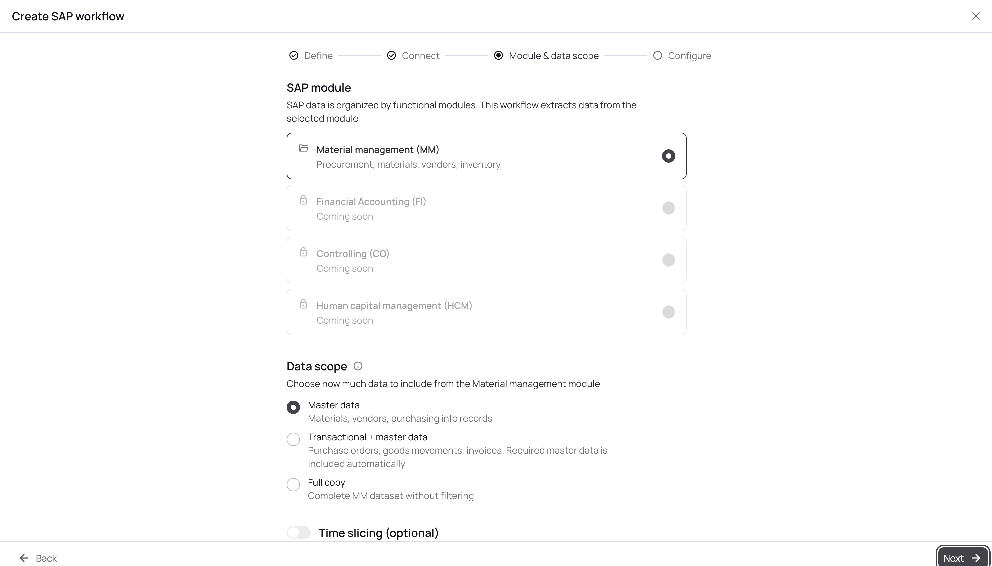Image resolution: width=992 pixels, height=566 pixels.
Task: Open the Data scope info tooltip icon
Action: pyautogui.click(x=357, y=366)
